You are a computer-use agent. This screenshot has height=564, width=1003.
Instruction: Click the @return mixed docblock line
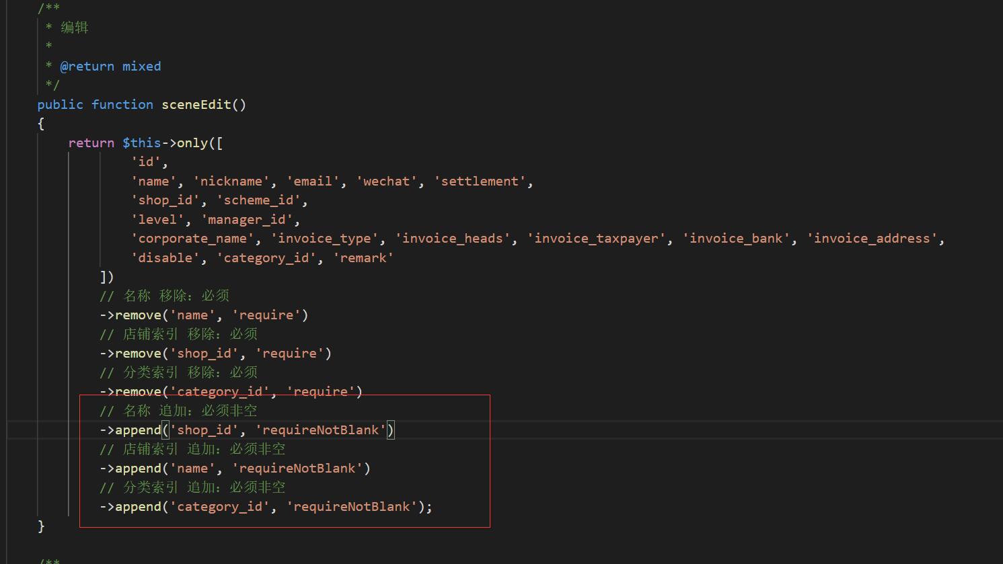point(103,67)
